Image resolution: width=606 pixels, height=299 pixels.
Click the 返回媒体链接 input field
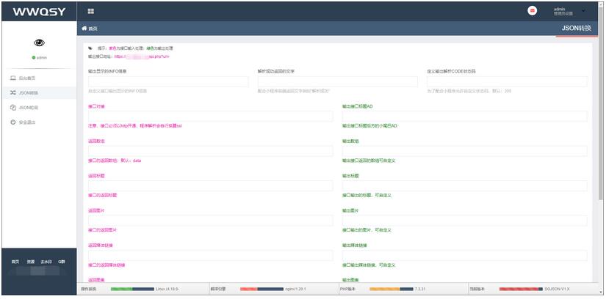click(211, 256)
